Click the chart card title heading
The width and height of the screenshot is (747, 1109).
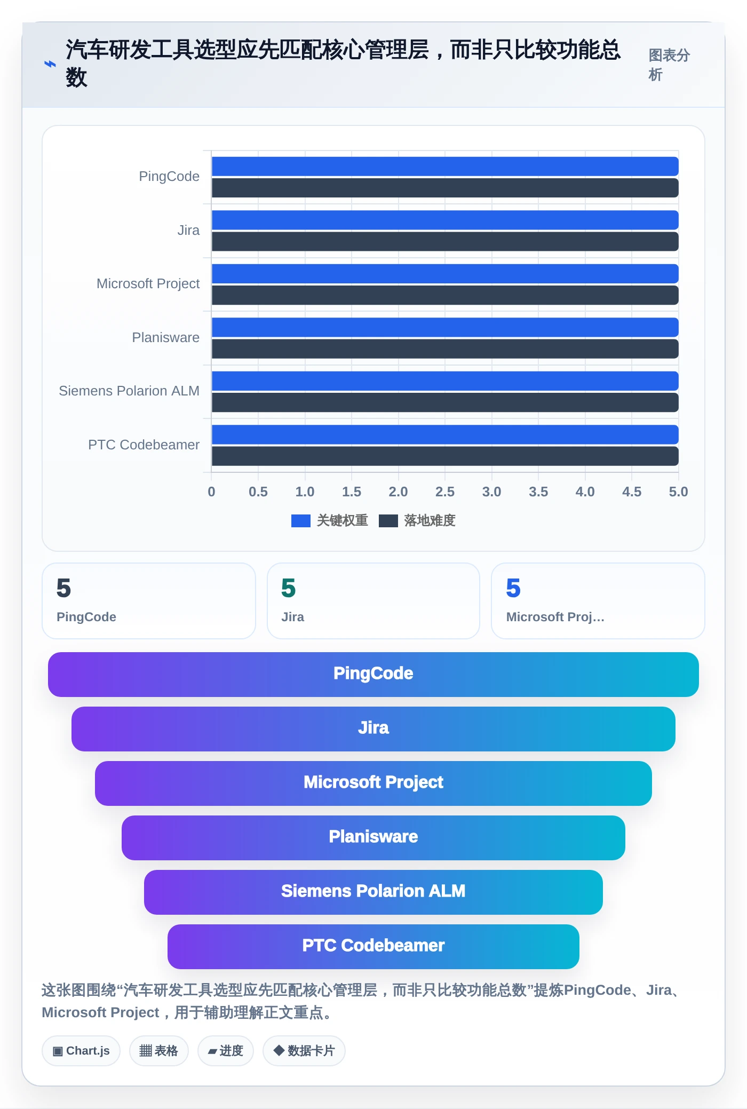point(344,63)
